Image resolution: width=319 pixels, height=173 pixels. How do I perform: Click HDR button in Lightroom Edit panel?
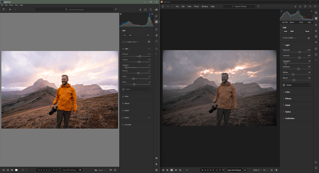click(x=147, y=35)
